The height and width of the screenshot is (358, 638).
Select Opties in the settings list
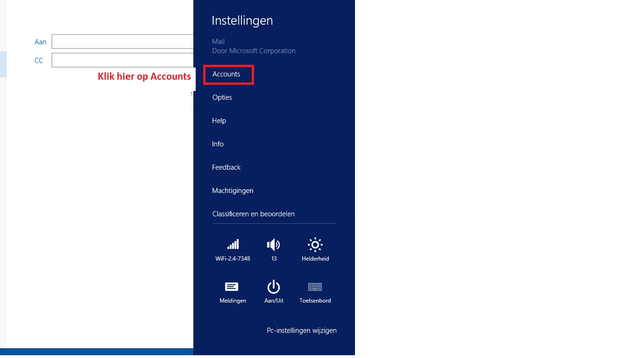222,97
